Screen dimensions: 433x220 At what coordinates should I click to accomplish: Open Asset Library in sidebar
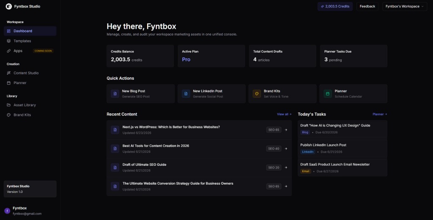(30, 105)
